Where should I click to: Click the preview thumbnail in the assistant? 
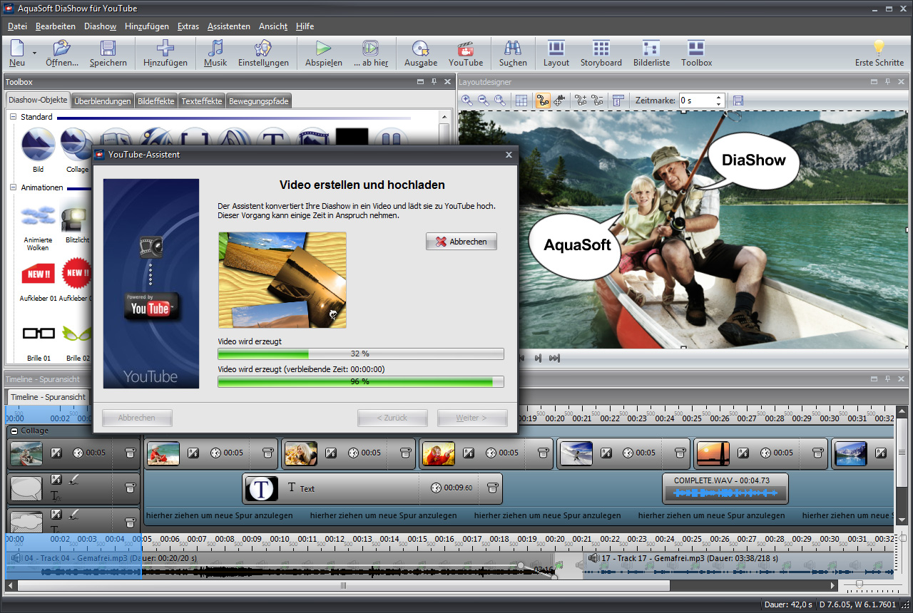point(282,280)
